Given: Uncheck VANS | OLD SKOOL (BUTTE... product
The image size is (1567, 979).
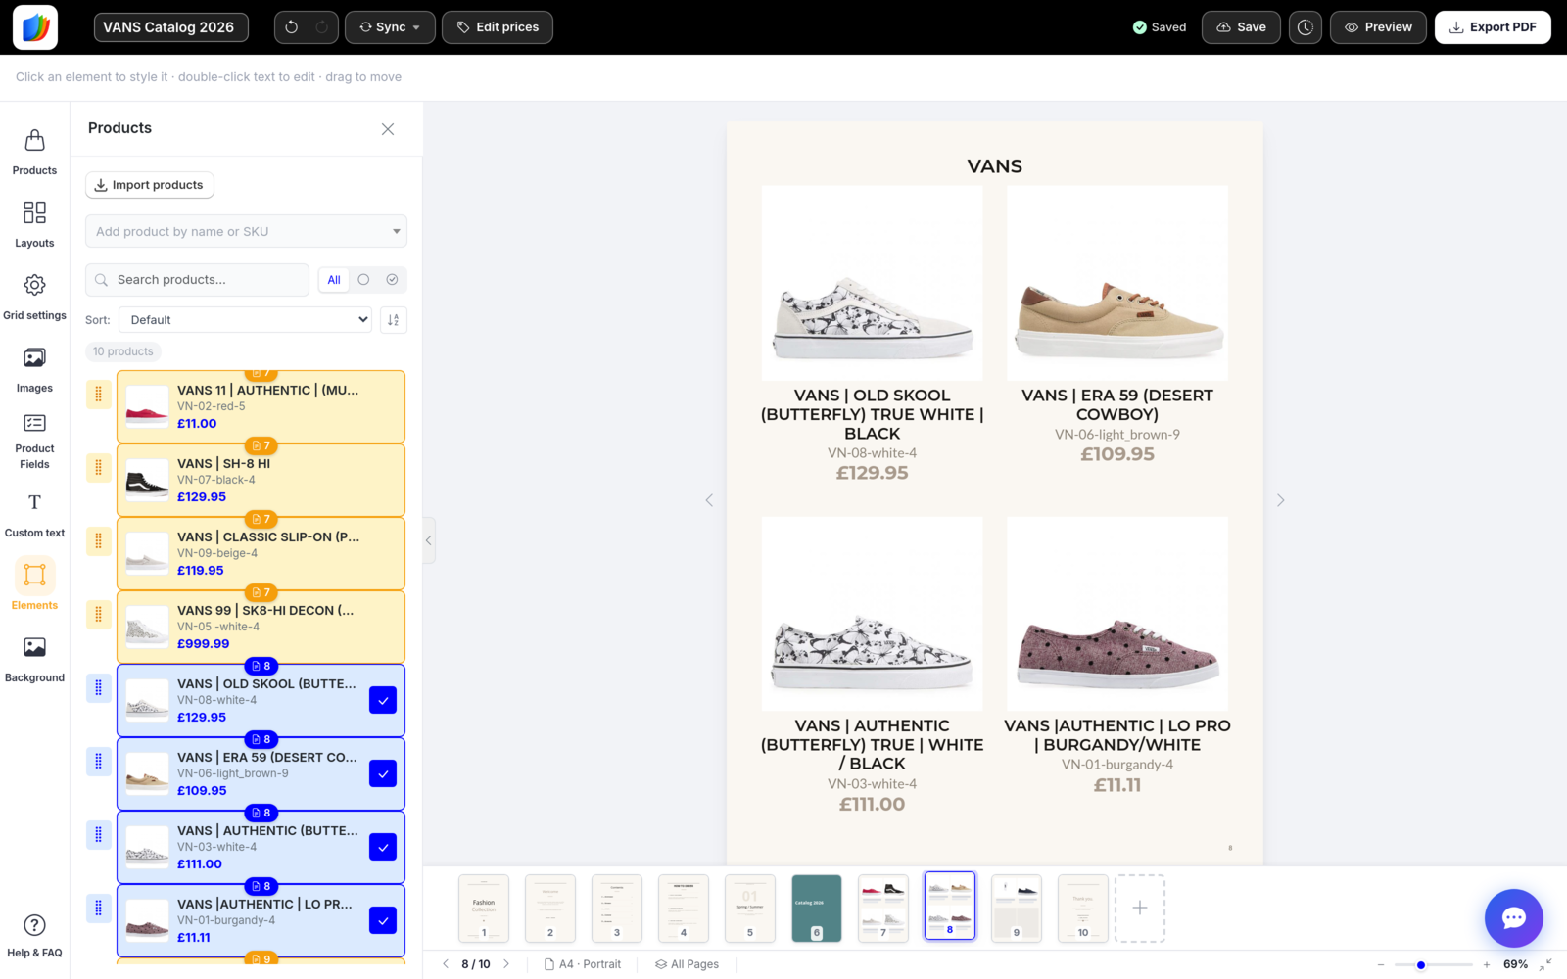Looking at the screenshot, I should [x=383, y=701].
